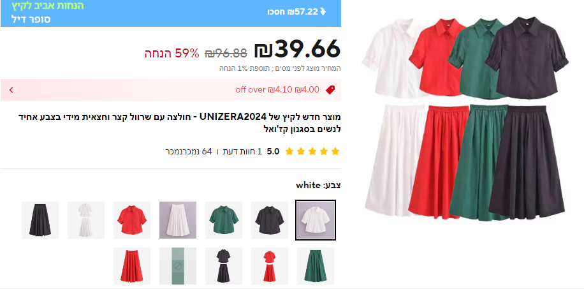Click the red coupon tag icon
Viewport: 584px width, 289px height.
coord(330,89)
